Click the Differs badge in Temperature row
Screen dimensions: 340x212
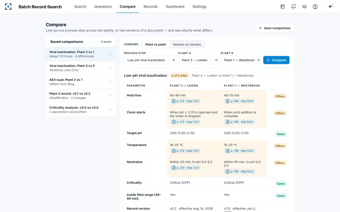[280, 146]
